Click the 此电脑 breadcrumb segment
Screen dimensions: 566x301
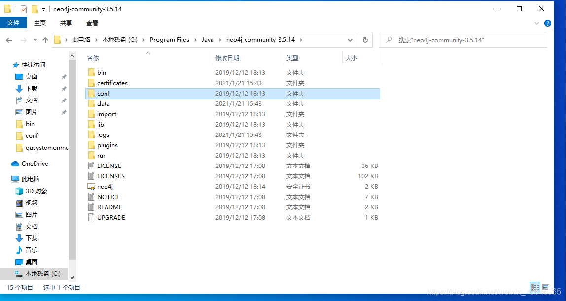click(x=81, y=39)
